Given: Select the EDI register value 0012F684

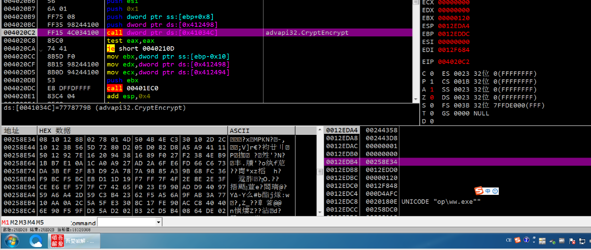Looking at the screenshot, I should pos(454,50).
